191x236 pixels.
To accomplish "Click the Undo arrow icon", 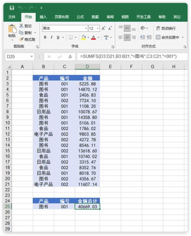I will [x=20, y=8].
